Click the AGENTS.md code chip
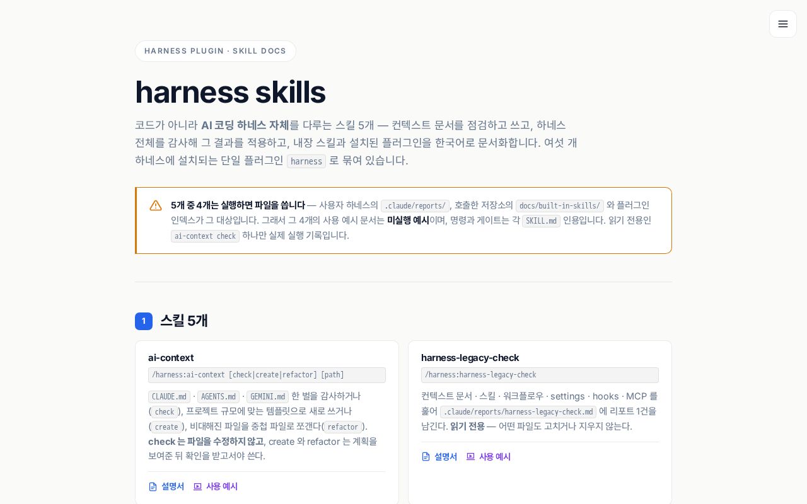Screen dimensions: 807x504 218,397
